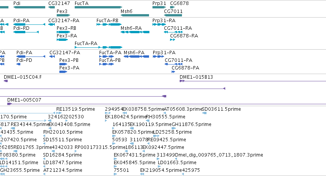Select the EK180424.5prime EST label

(x=126, y=117)
